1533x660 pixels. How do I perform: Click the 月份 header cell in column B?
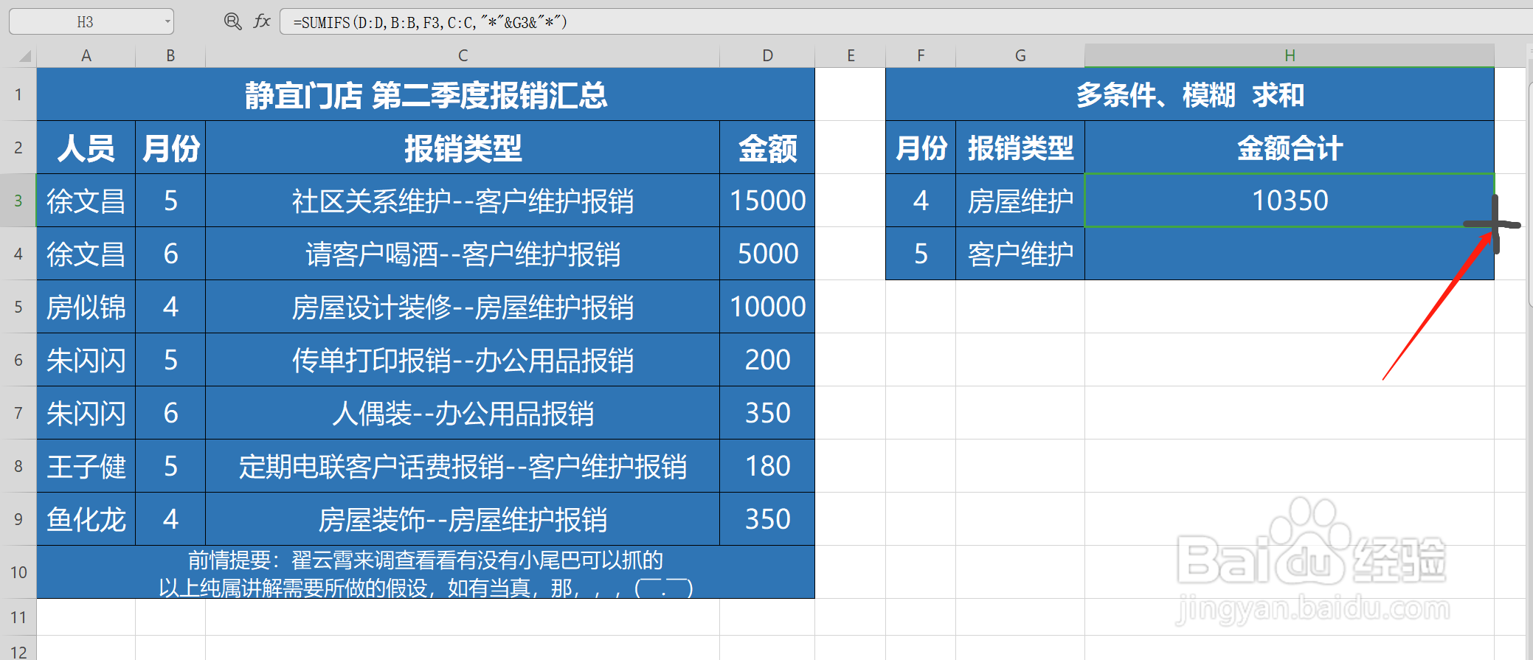[x=170, y=147]
